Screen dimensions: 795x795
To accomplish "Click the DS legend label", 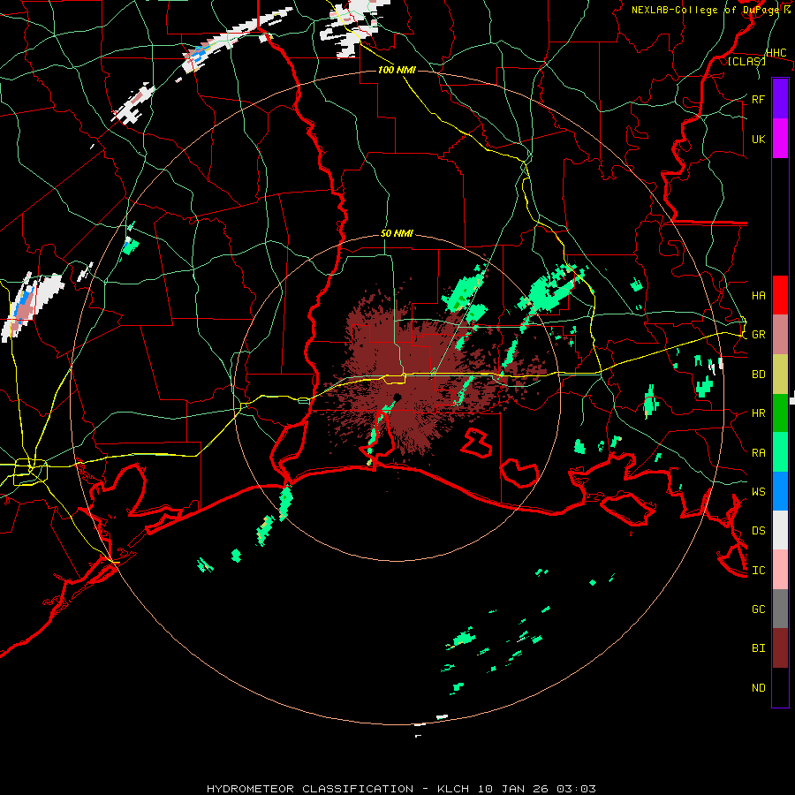I will tap(758, 531).
